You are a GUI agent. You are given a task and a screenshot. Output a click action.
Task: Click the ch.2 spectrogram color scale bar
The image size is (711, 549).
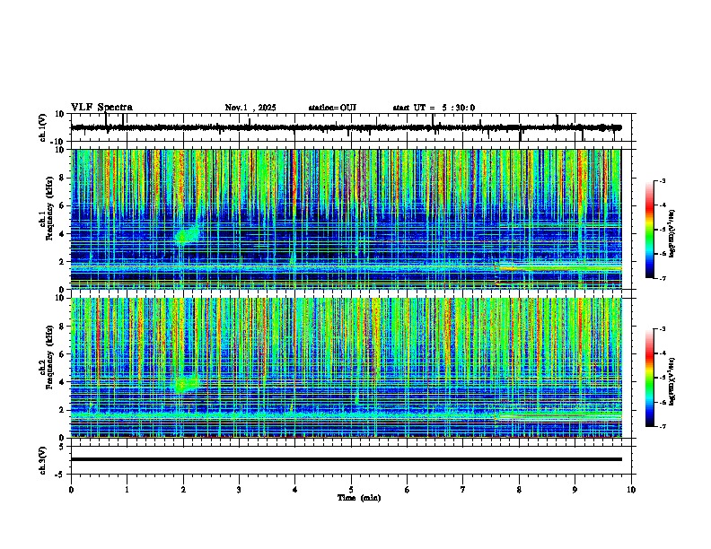click(650, 378)
